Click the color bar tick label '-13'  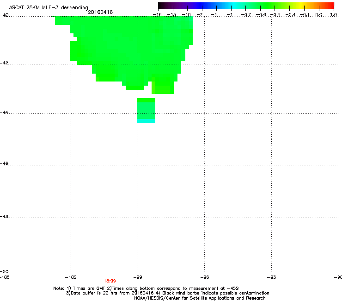(x=171, y=15)
